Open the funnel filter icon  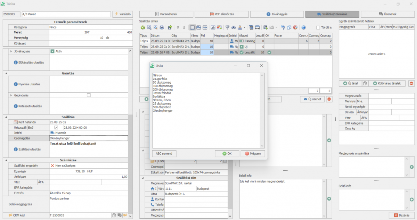pyautogui.click(x=228, y=27)
